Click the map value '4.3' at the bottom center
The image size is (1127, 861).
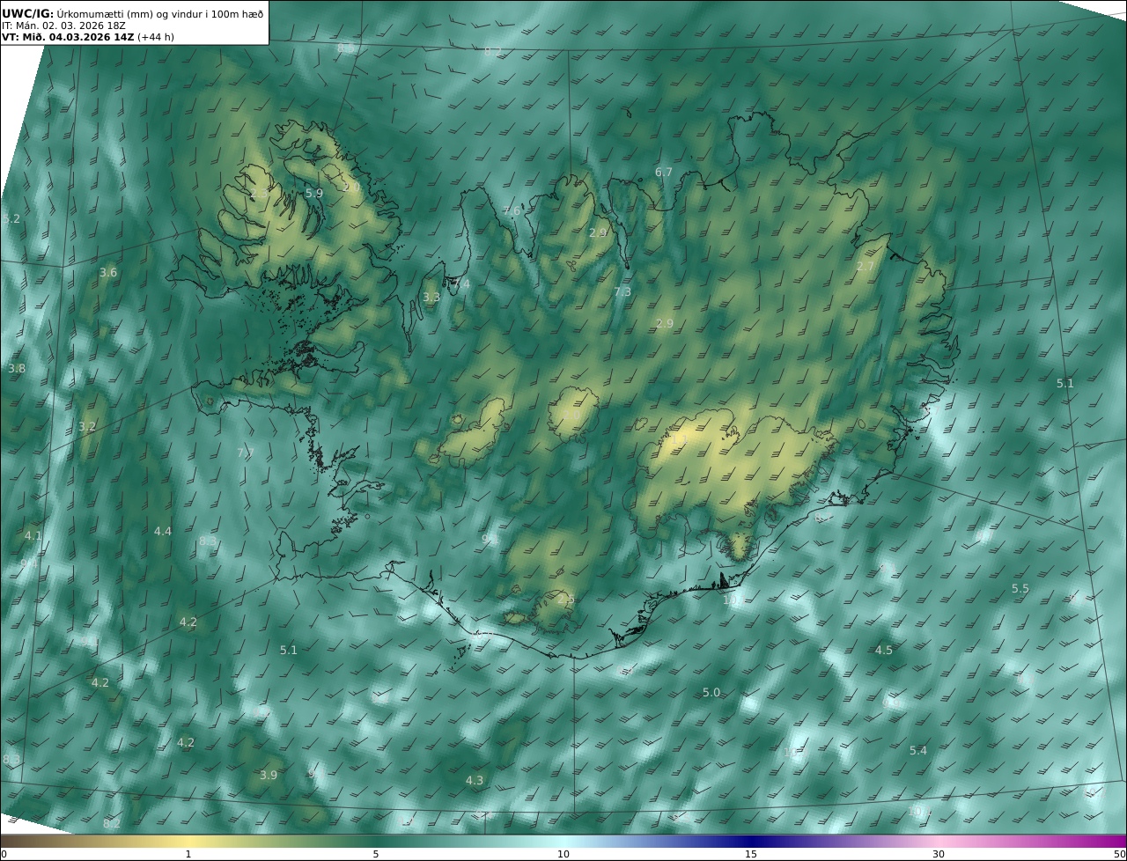475,780
